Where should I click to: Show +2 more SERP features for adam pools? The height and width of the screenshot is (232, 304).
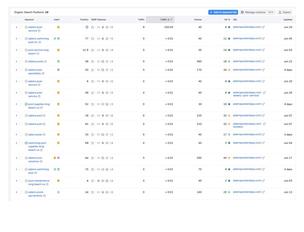click(x=112, y=134)
